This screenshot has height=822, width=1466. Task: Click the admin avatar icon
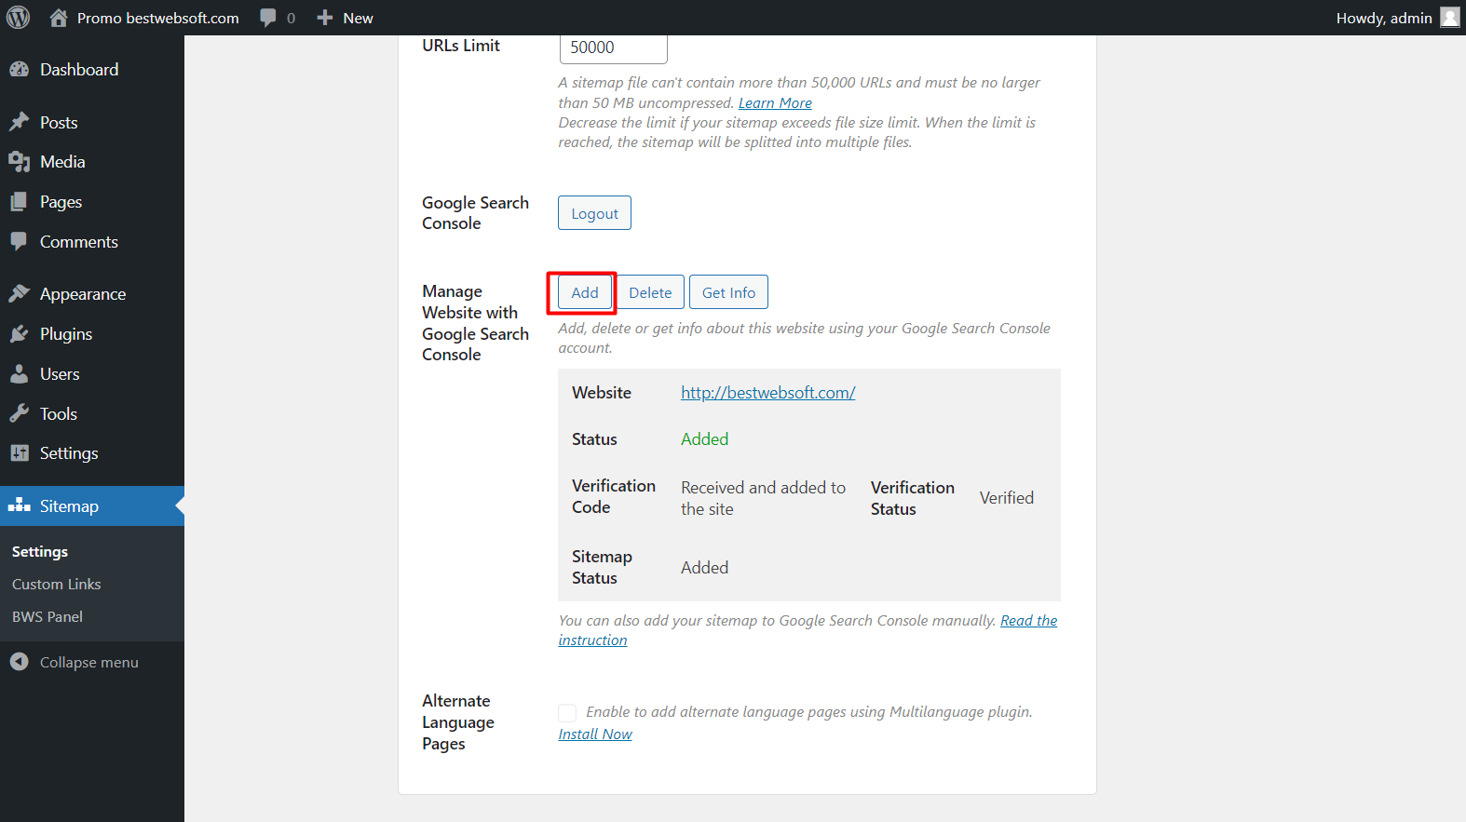[1450, 18]
